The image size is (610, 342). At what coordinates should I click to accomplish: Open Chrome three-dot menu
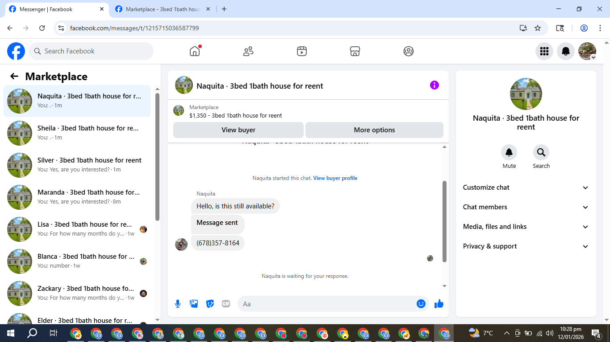pos(600,28)
